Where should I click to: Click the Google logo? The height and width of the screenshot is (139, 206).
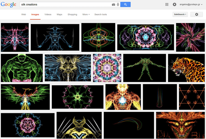9,4
